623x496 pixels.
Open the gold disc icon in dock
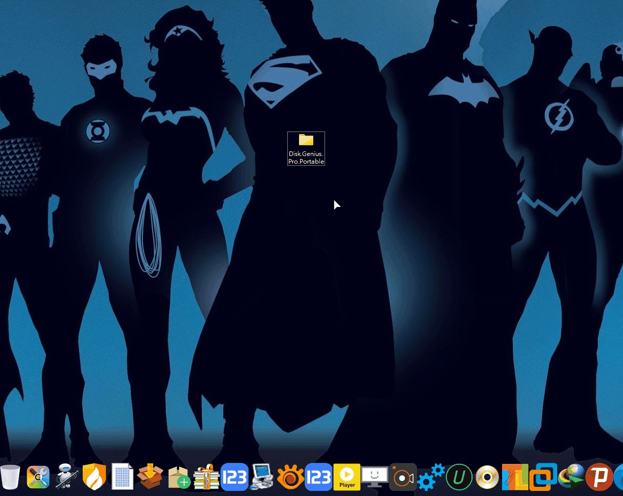pos(487,477)
